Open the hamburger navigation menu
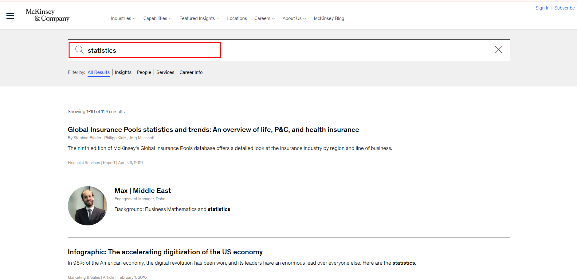577x280 pixels. coord(10,16)
